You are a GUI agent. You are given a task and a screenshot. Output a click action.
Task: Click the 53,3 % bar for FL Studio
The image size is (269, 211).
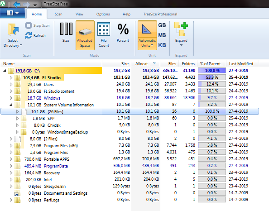[212, 77]
